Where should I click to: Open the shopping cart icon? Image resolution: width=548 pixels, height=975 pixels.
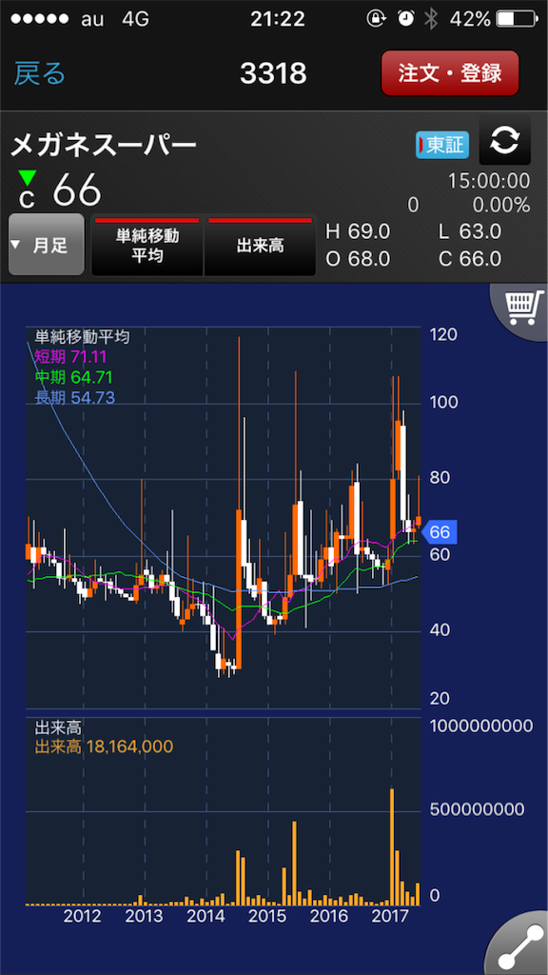[x=520, y=309]
